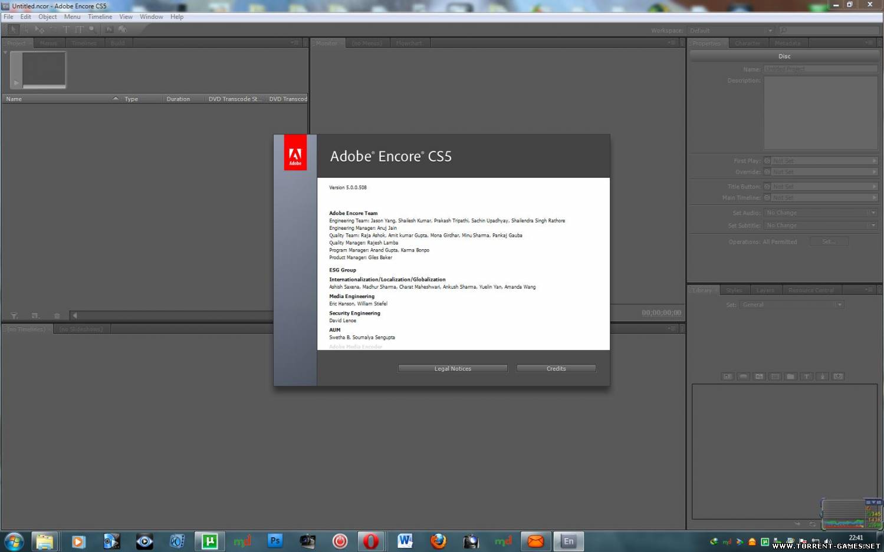884x552 pixels.
Task: Switch to the Build tab
Action: point(118,43)
